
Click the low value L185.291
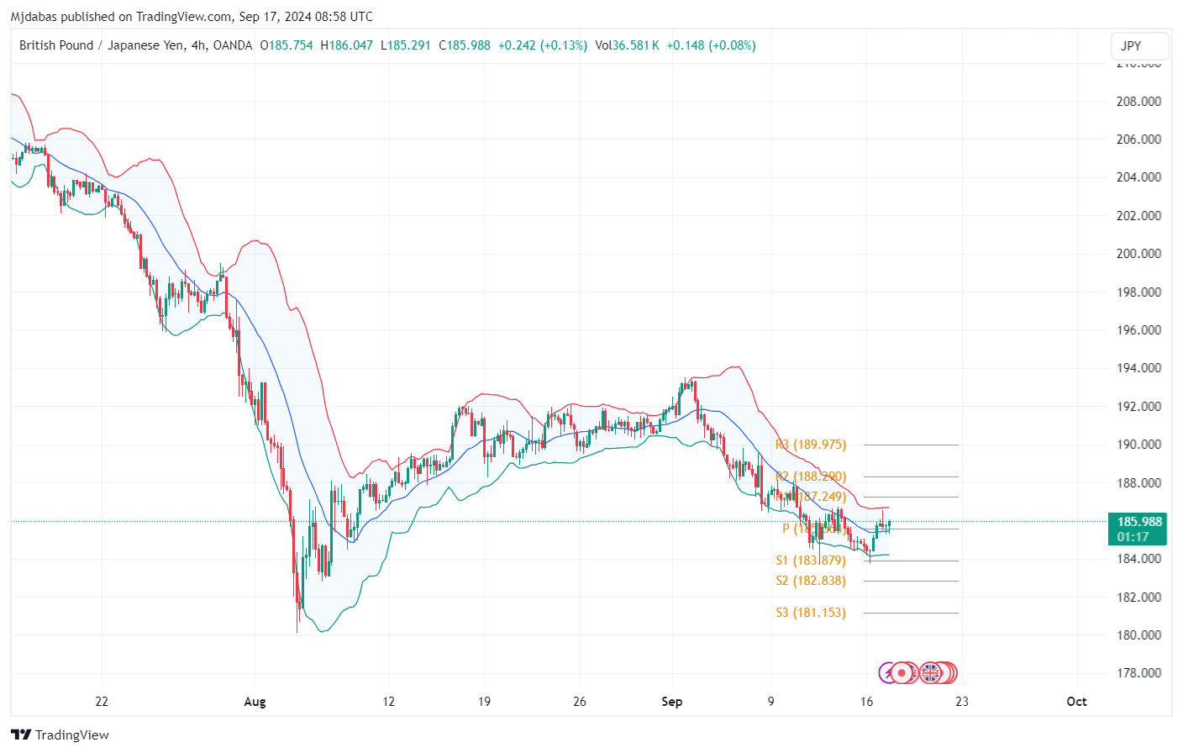[406, 45]
